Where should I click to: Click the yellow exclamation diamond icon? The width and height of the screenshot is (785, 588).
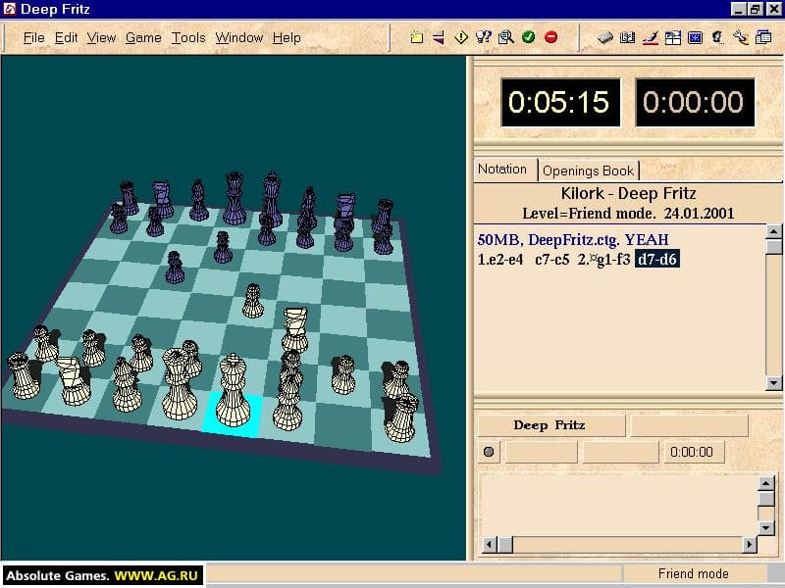pyautogui.click(x=461, y=37)
